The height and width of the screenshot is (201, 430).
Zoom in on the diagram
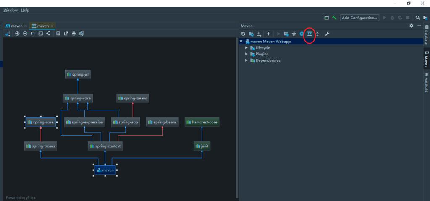(17, 34)
